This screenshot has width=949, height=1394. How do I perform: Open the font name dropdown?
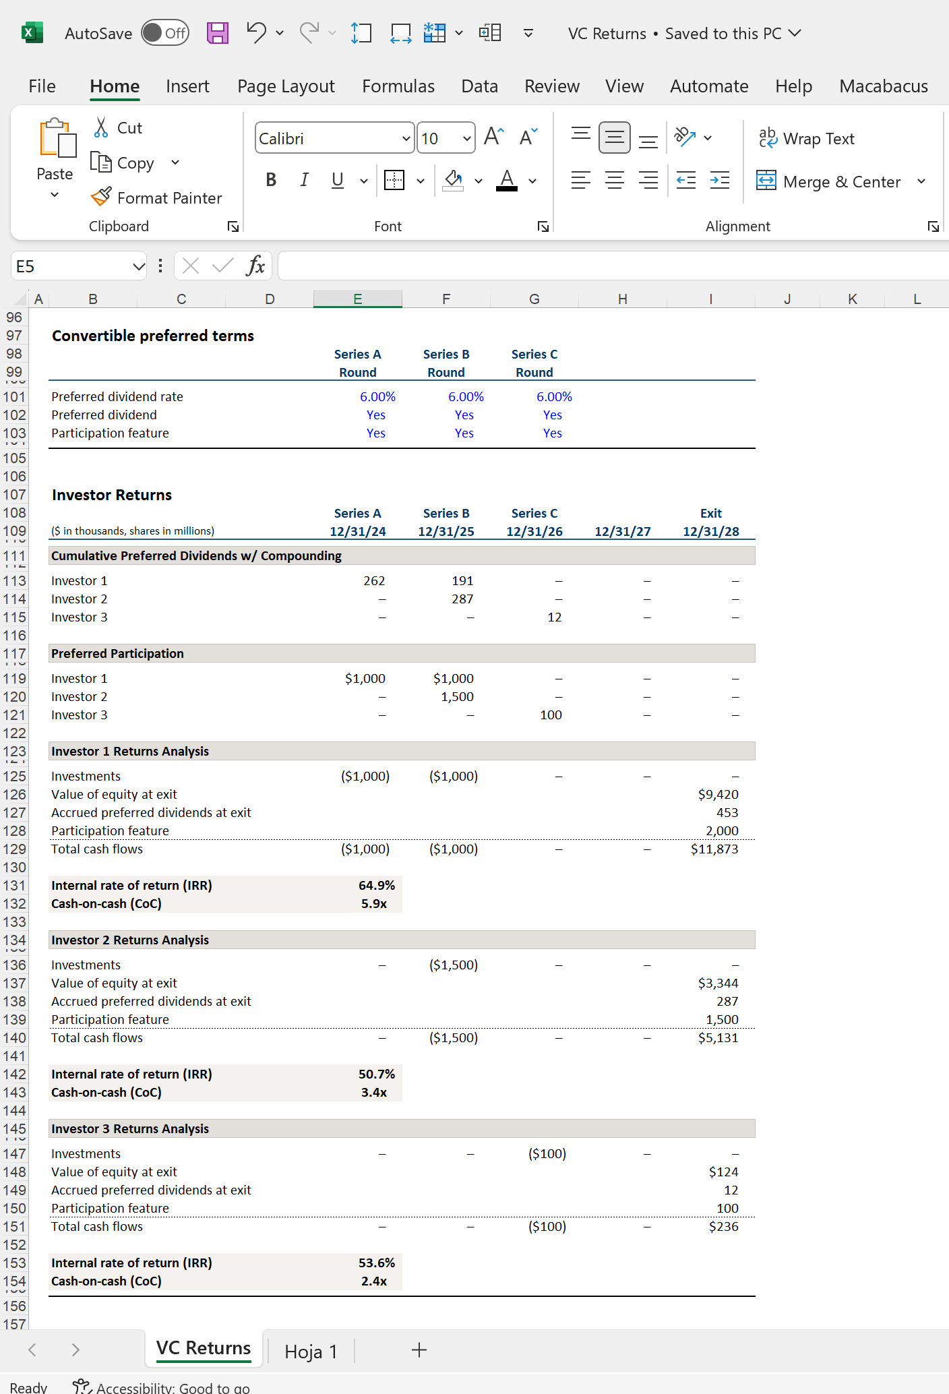[x=406, y=139]
